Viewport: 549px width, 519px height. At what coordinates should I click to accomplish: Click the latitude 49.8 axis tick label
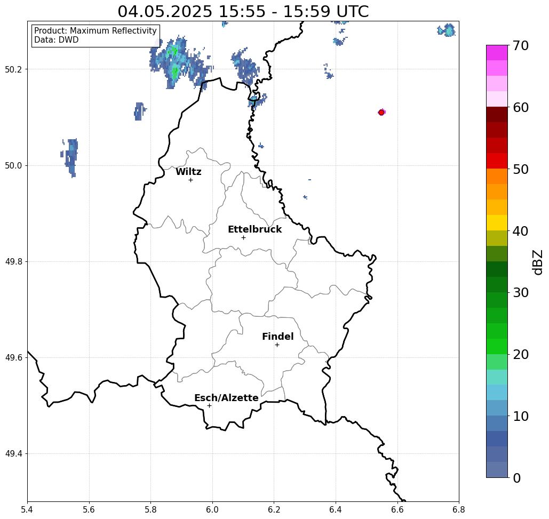coord(13,261)
